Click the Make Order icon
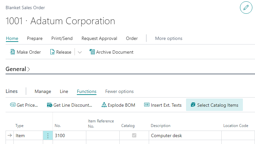The width and height of the screenshot is (255, 144). click(x=12, y=52)
